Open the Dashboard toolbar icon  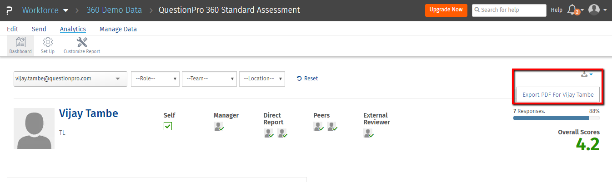coord(20,43)
